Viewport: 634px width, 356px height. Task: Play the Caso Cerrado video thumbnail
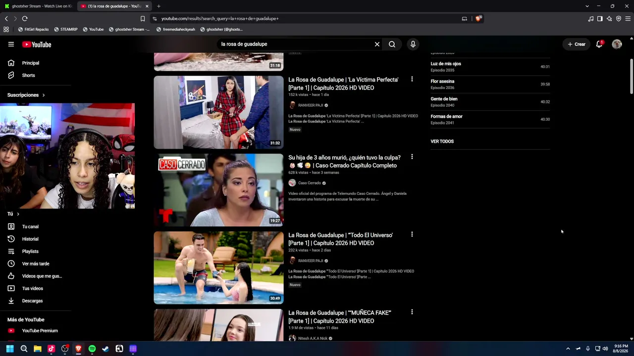tap(218, 190)
